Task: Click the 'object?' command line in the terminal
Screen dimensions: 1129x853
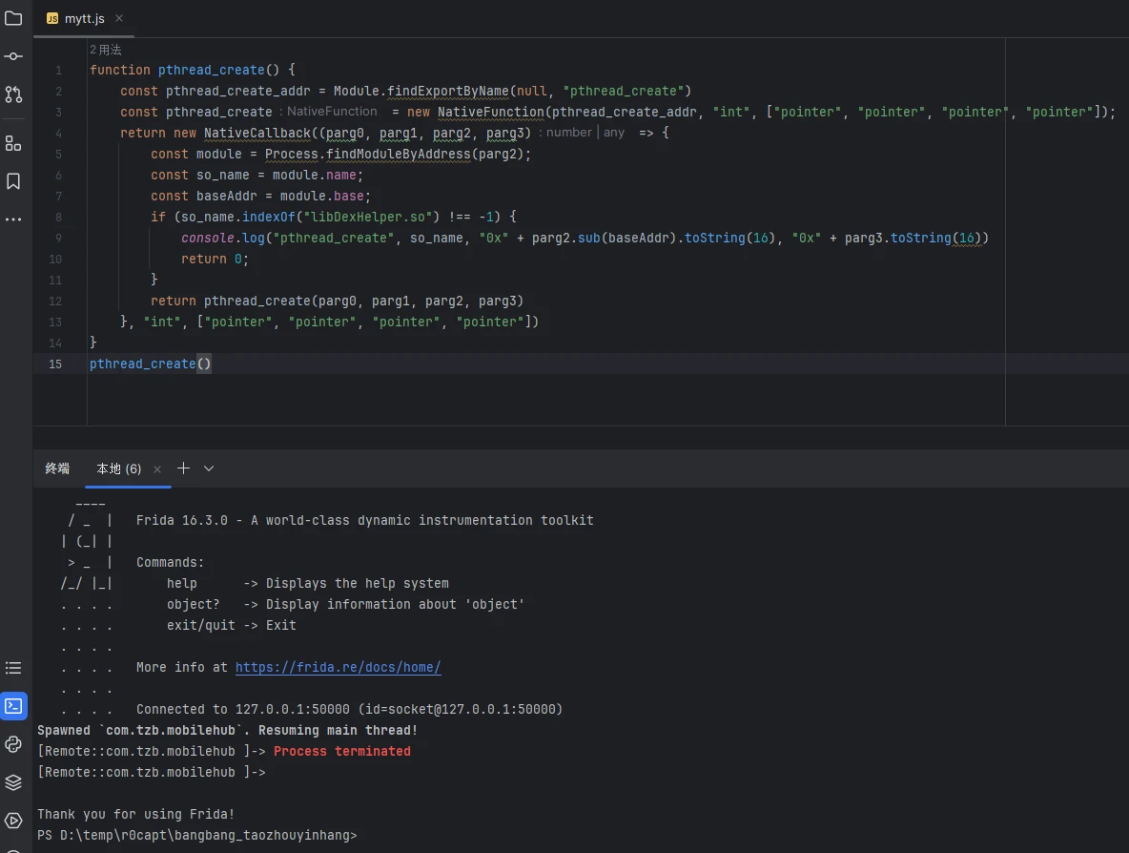Action: (345, 604)
